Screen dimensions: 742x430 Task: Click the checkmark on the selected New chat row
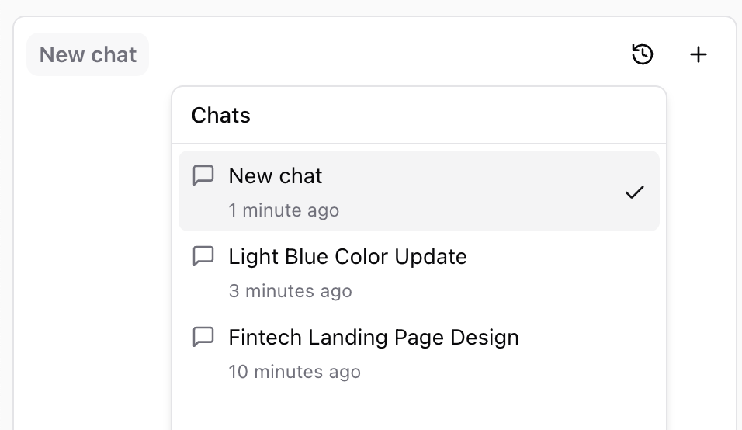635,192
